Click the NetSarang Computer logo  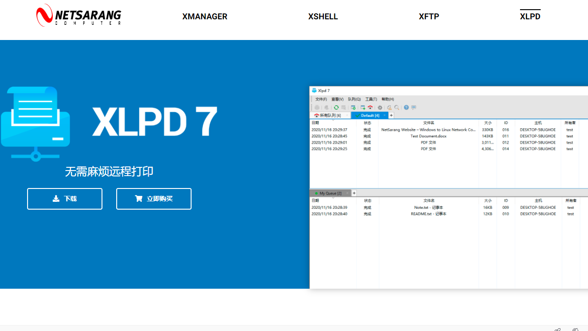(79, 15)
